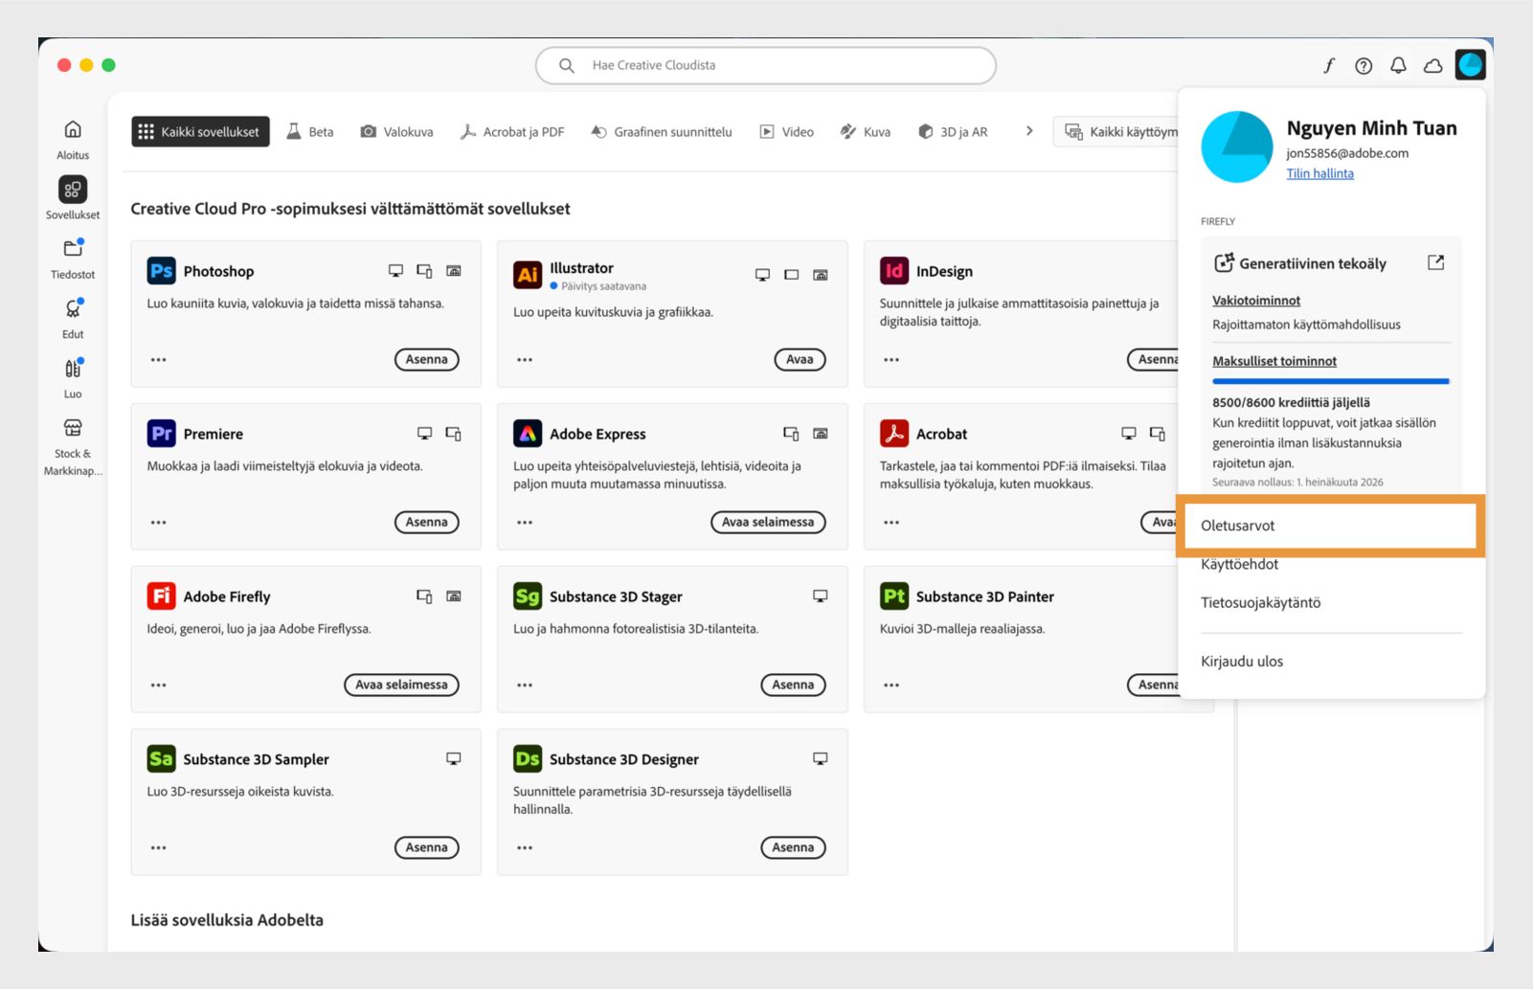The image size is (1533, 990).
Task: Open Illustrator with Avaa button
Action: [x=800, y=360]
